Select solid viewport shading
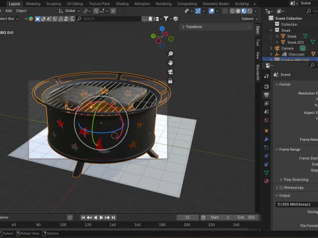Image resolution: width=318 pixels, height=238 pixels. tap(238, 11)
